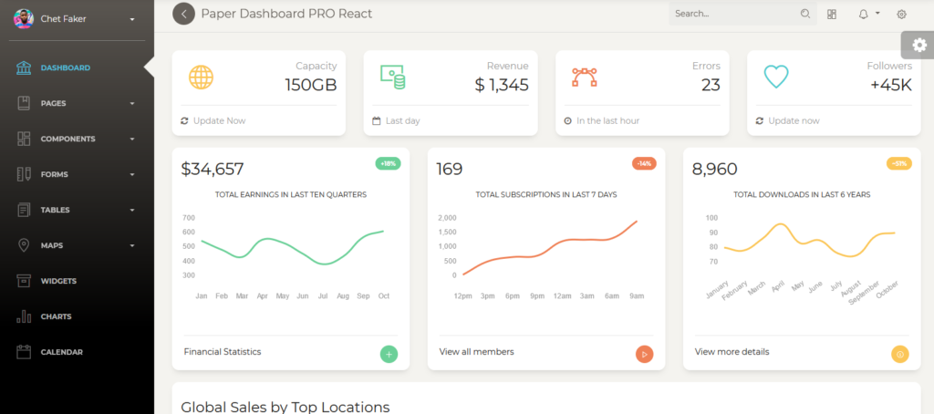This screenshot has width=934, height=414.
Task: Click the Update Now link on Capacity card
Action: click(219, 121)
